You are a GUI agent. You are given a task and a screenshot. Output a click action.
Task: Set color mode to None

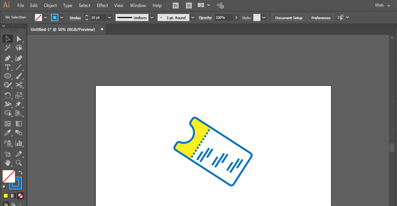pos(20,196)
